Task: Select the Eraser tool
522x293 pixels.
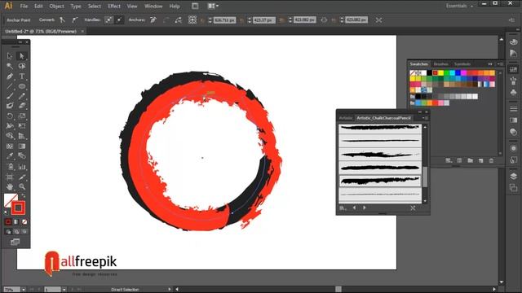Action: pos(22,106)
